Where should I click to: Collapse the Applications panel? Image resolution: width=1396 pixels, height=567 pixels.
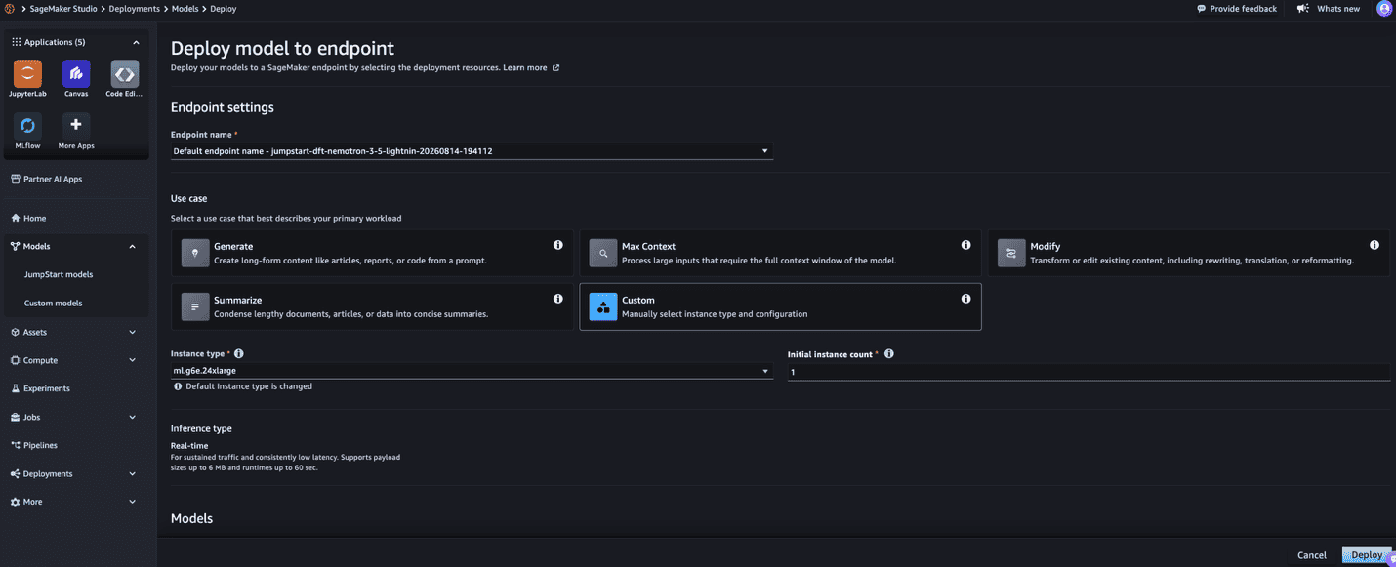coord(136,42)
